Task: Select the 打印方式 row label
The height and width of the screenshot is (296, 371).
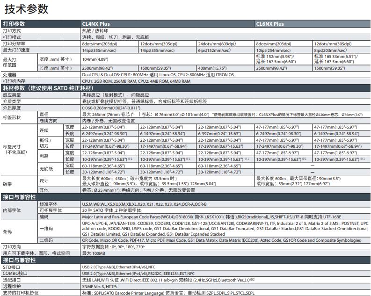Action: (12, 30)
